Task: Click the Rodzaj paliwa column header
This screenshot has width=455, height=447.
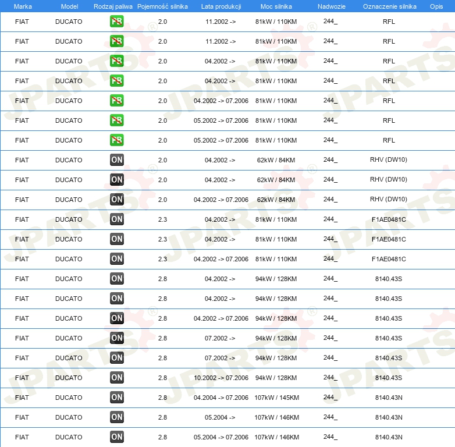Action: pos(113,6)
